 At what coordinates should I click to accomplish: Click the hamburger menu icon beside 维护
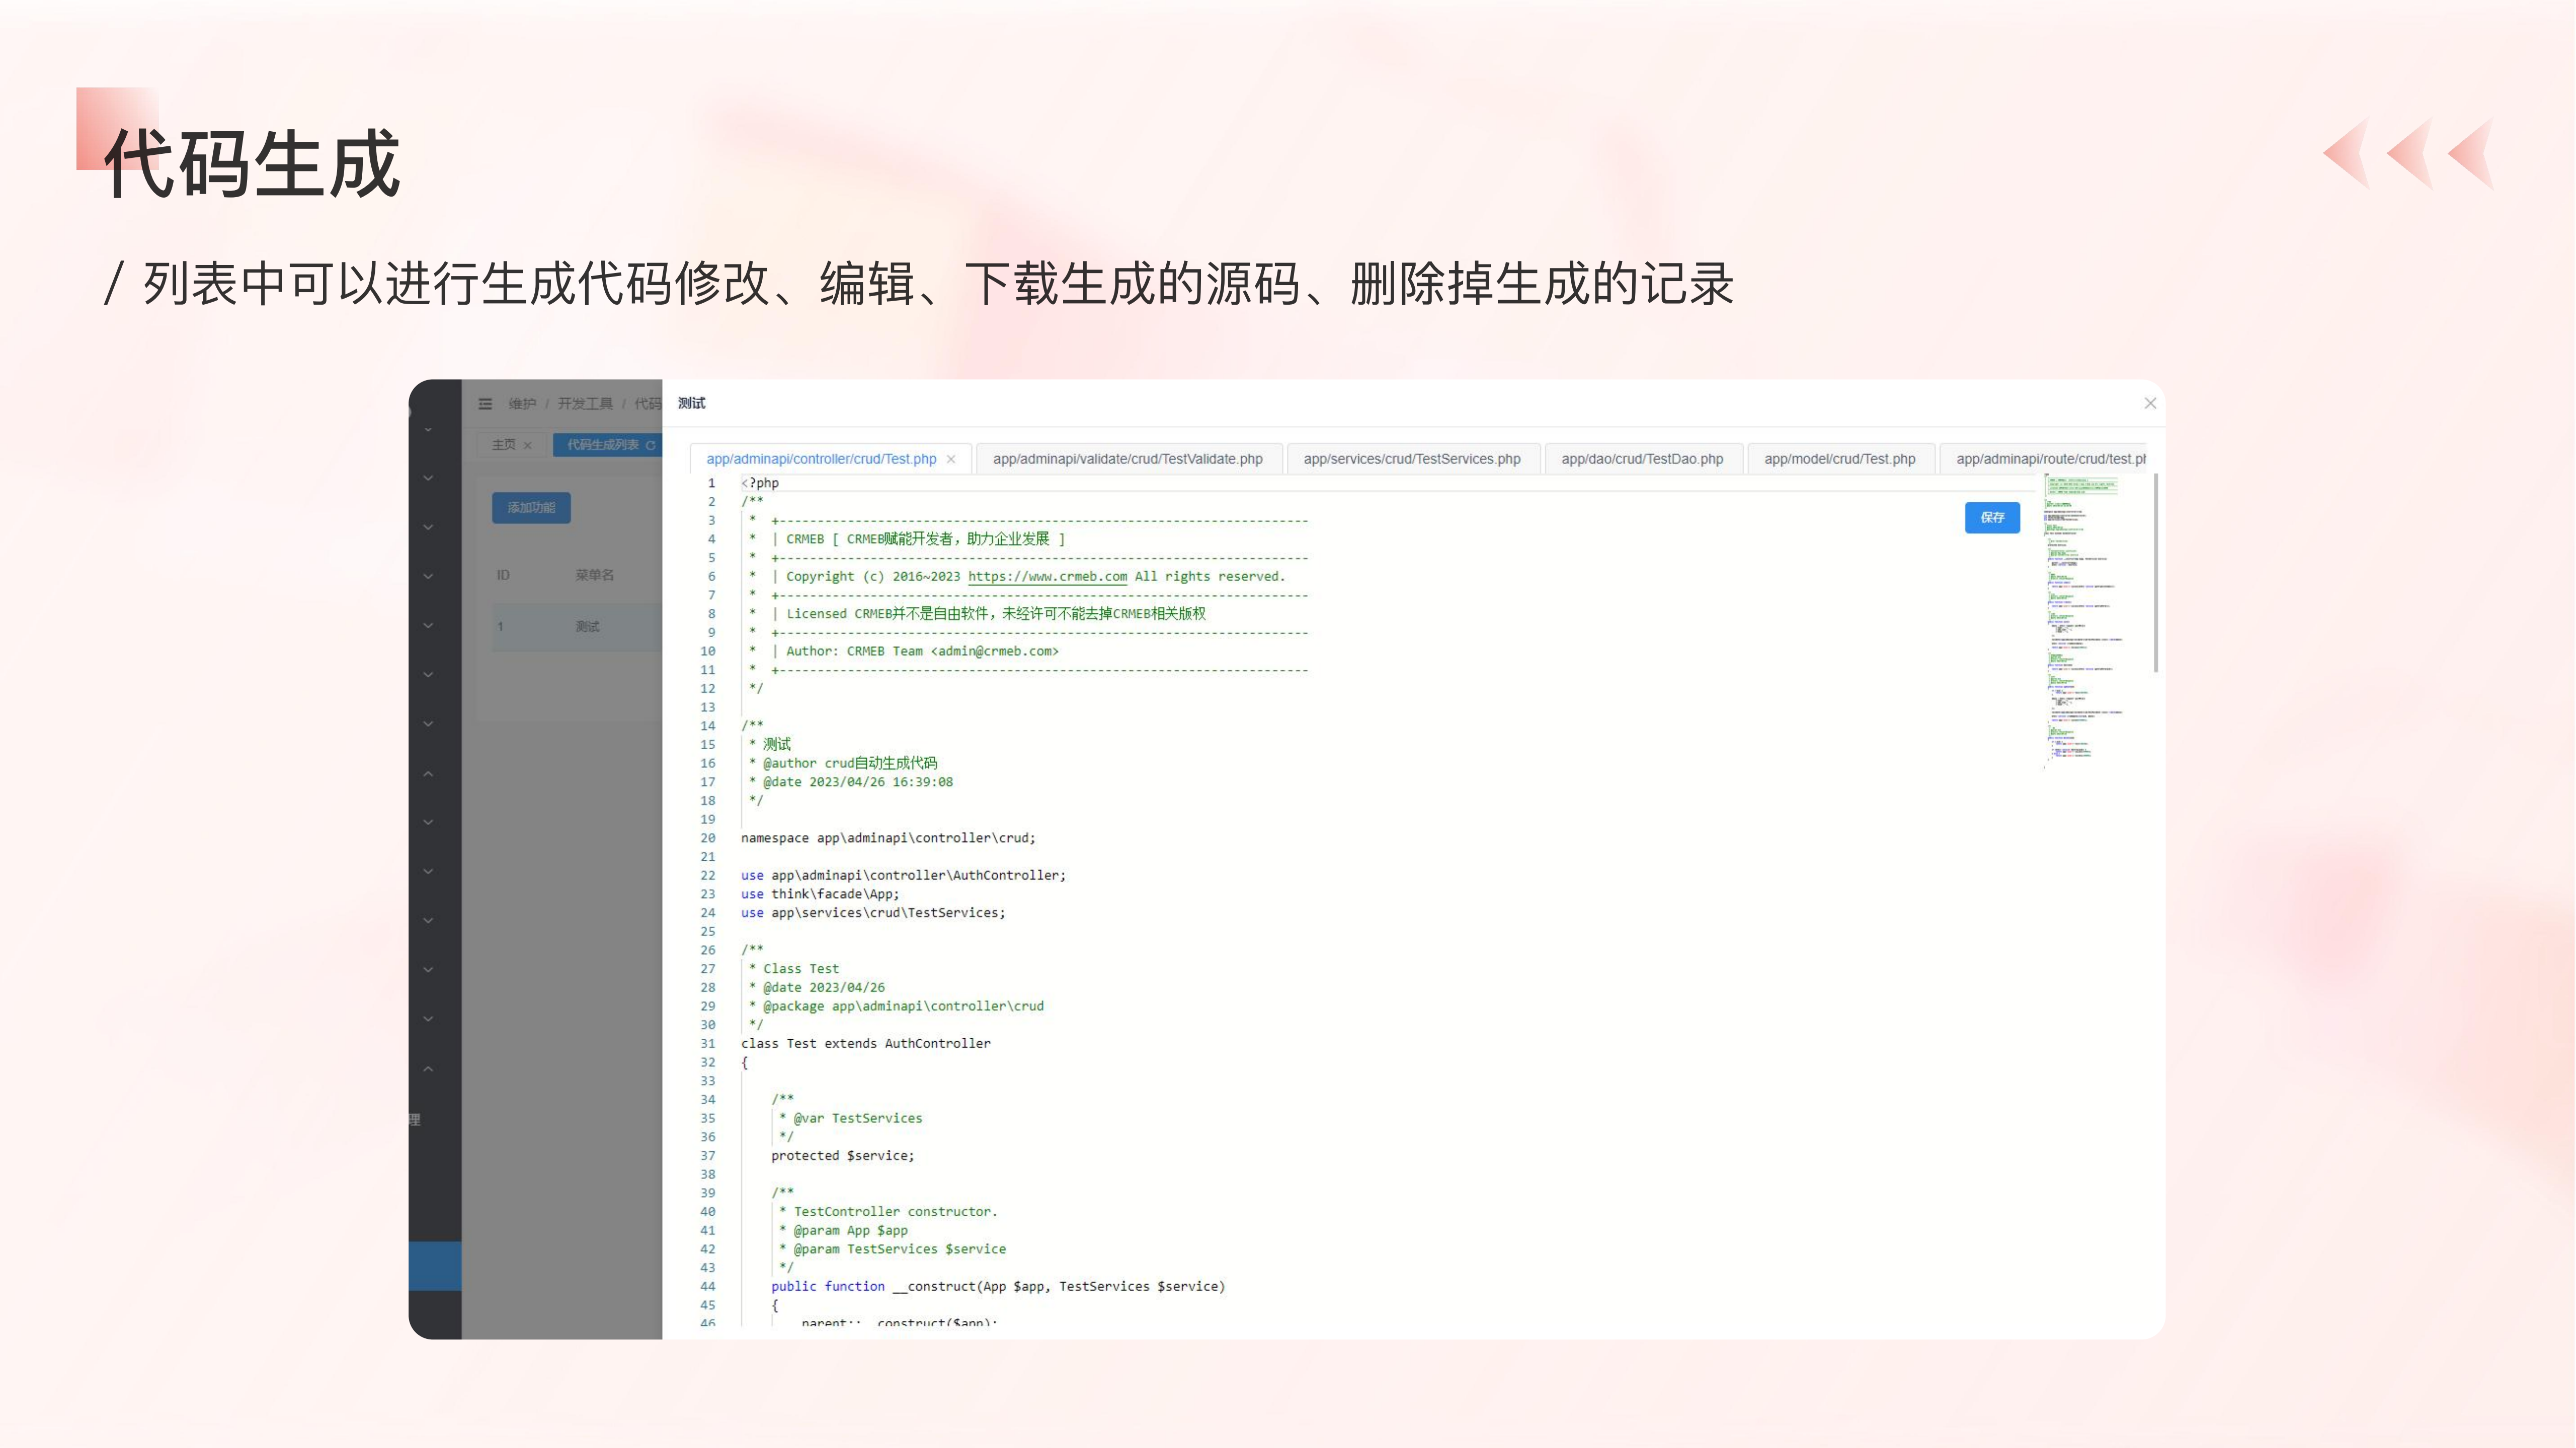point(485,404)
